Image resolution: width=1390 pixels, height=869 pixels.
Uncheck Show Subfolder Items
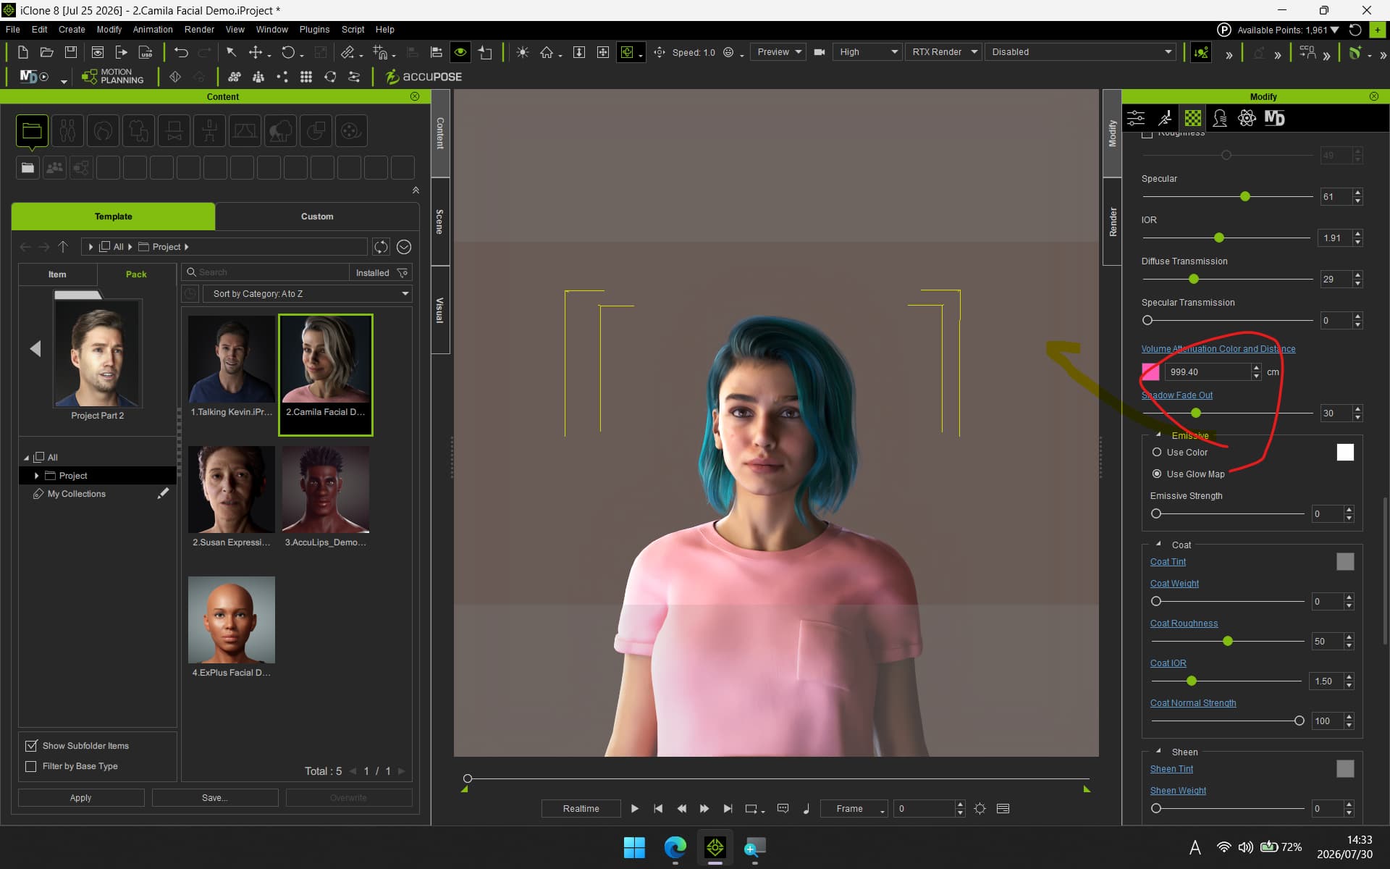click(x=31, y=745)
